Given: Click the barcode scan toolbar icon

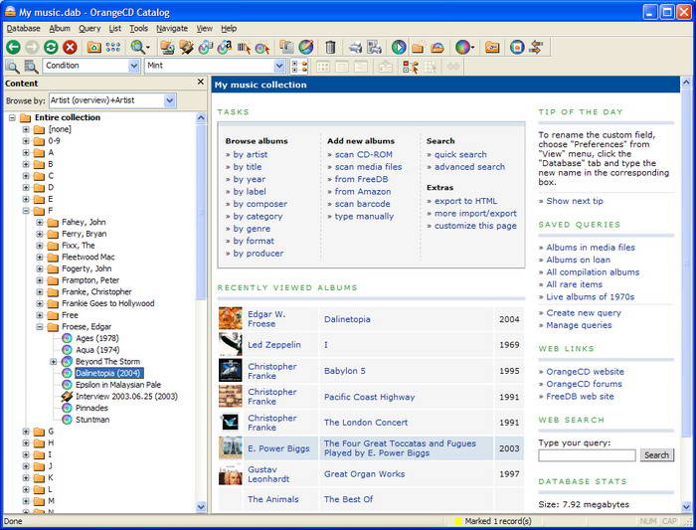Looking at the screenshot, I should click(x=243, y=47).
